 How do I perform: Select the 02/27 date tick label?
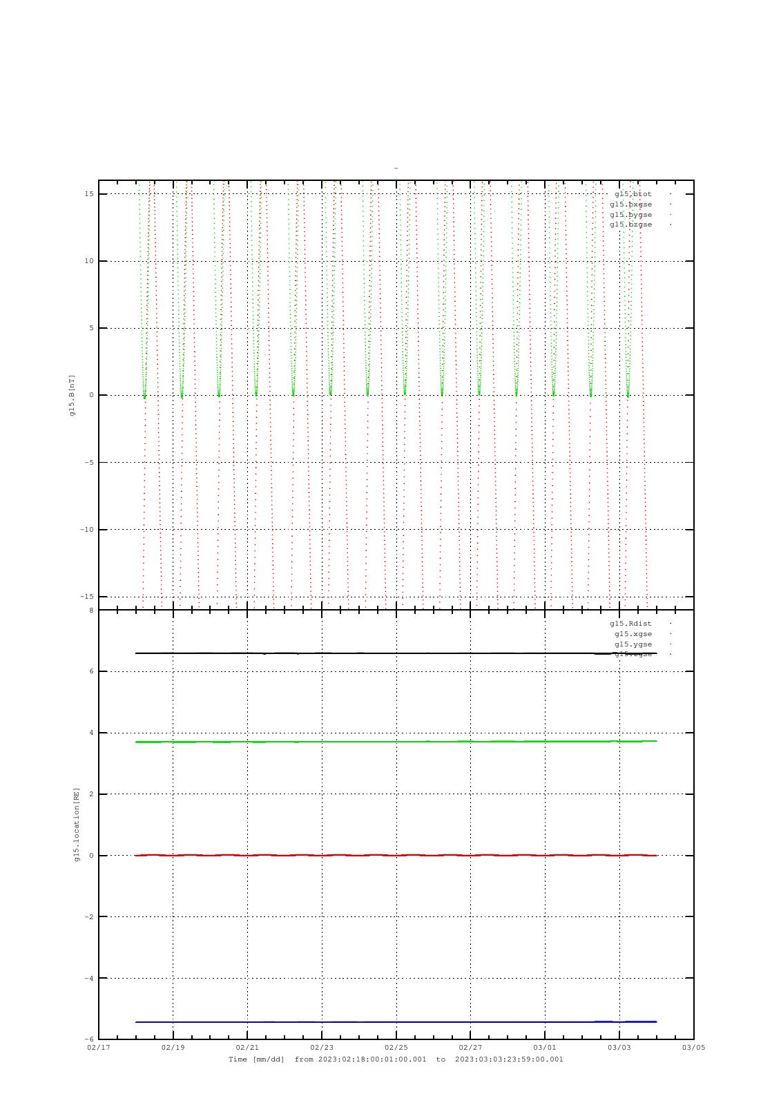click(x=470, y=1048)
